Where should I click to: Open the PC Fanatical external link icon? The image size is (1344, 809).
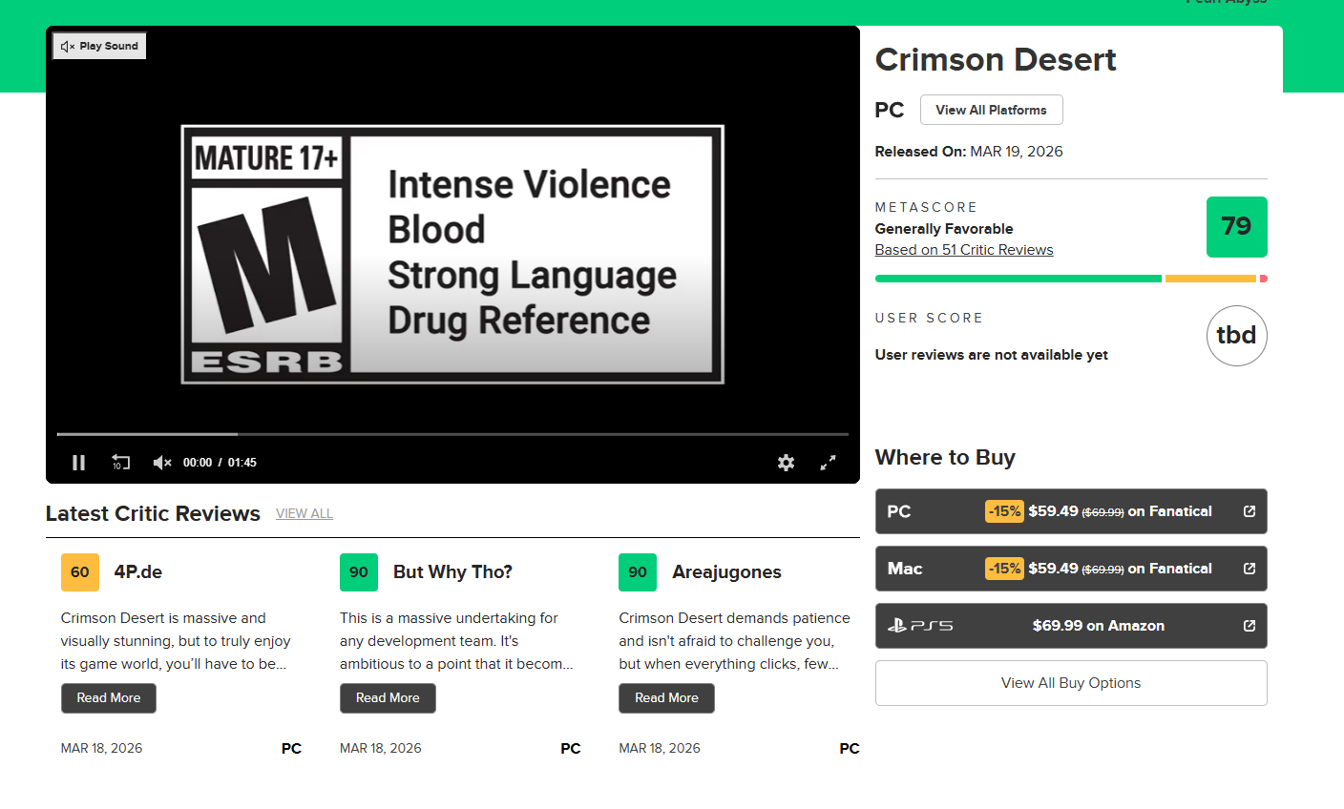(x=1249, y=511)
